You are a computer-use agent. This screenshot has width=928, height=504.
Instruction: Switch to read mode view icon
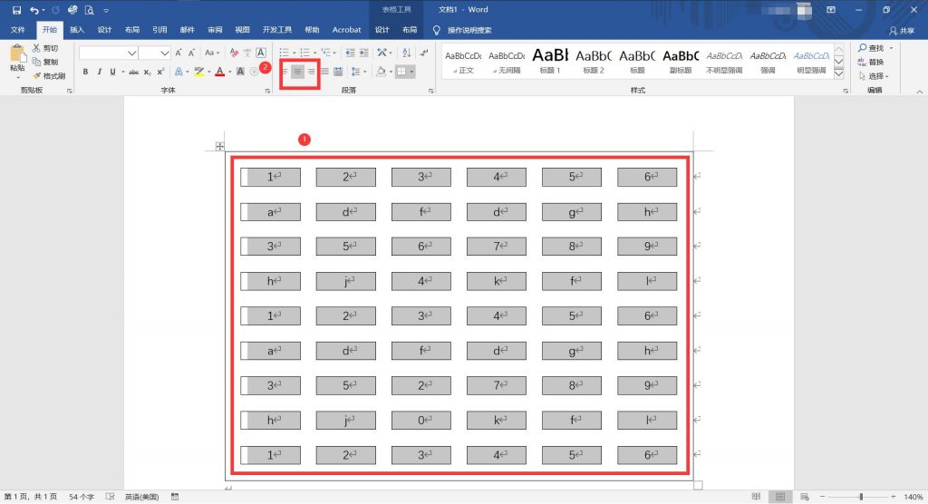(x=756, y=497)
